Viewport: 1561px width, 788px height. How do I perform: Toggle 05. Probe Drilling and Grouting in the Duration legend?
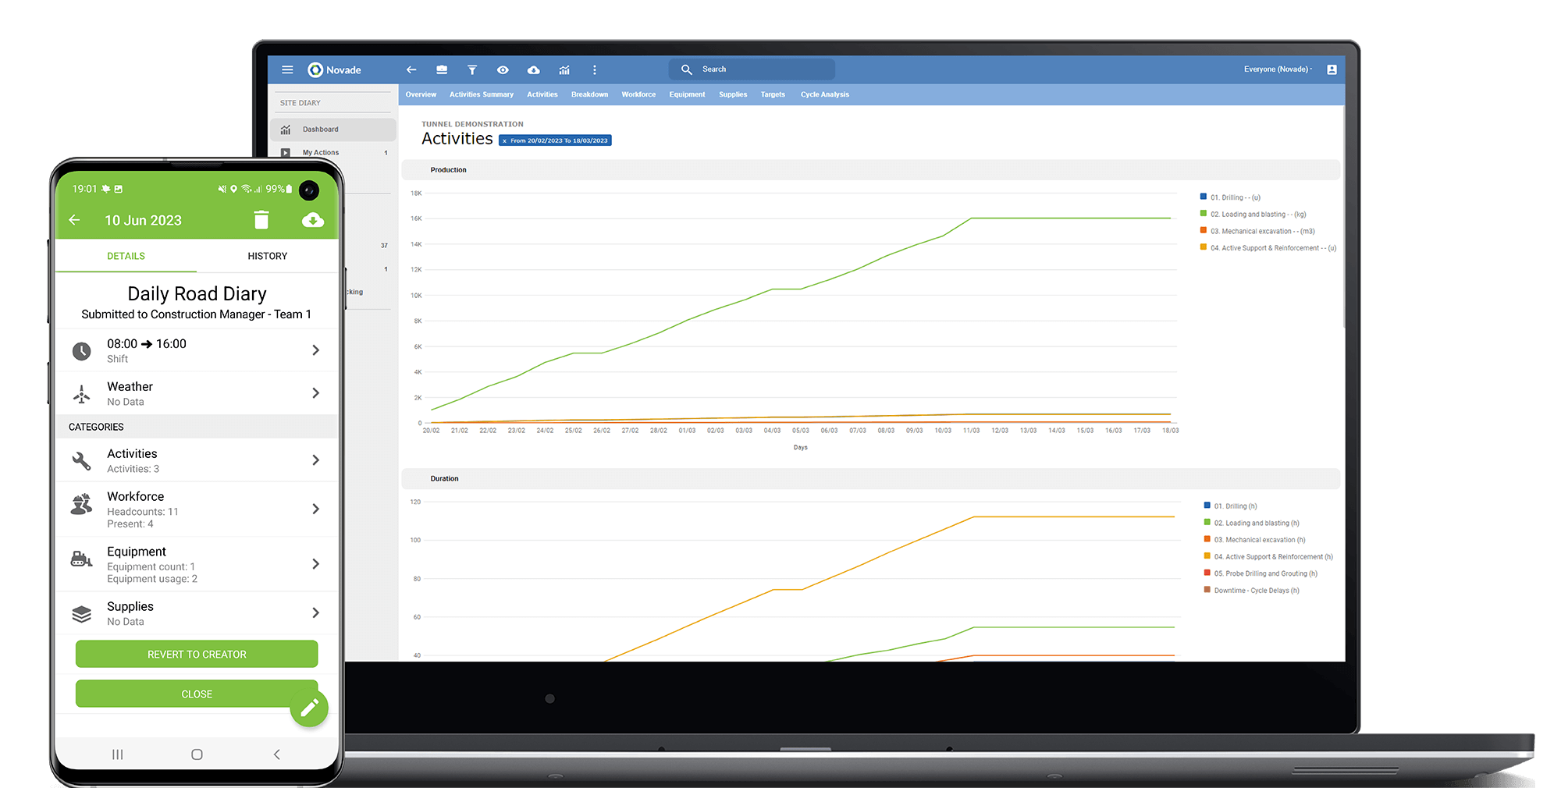(x=1264, y=573)
